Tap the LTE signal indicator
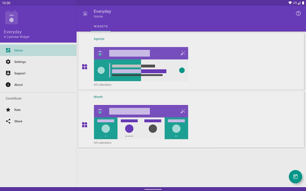The width and height of the screenshot is (306, 191). pos(297,3)
